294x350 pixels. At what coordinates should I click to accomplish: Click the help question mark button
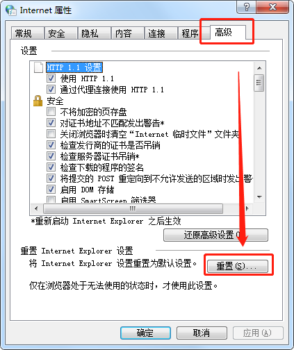(247, 7)
